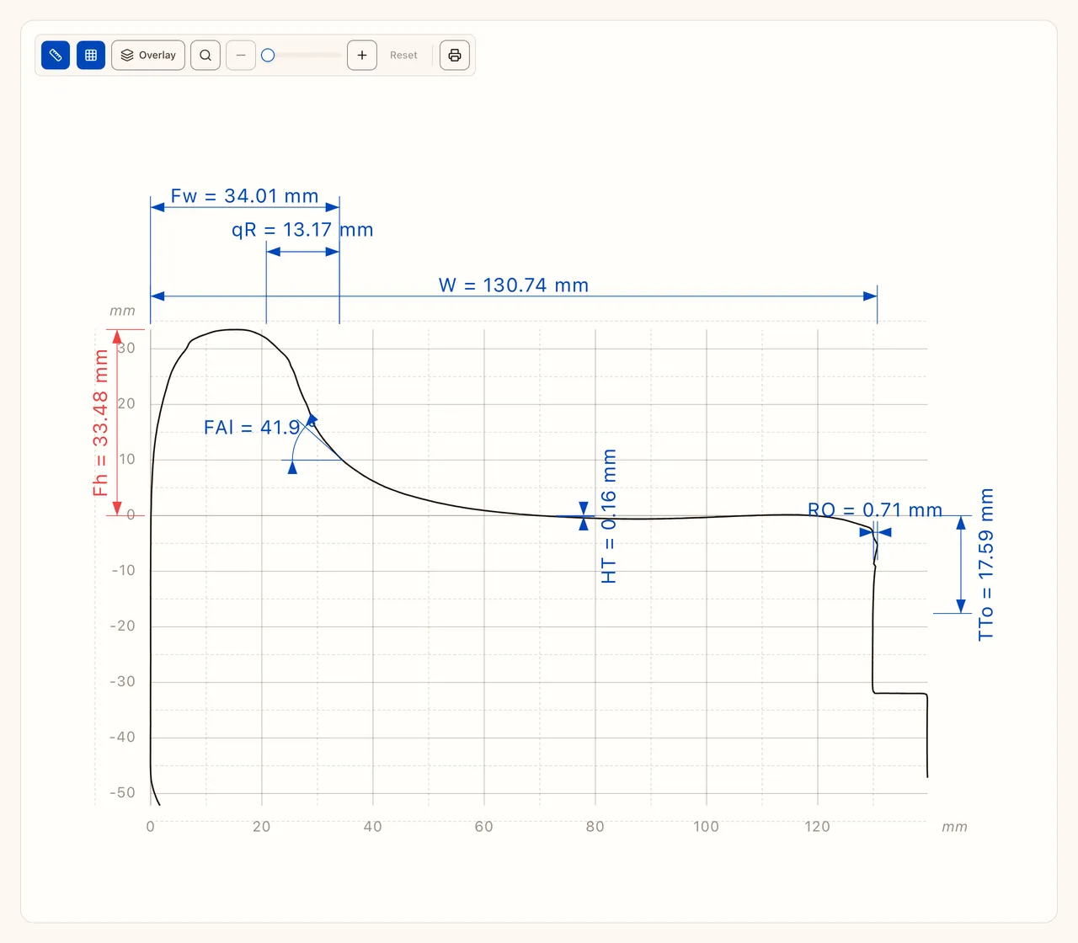
Task: Select the TTo = 17.59 mm label
Action: point(986,564)
